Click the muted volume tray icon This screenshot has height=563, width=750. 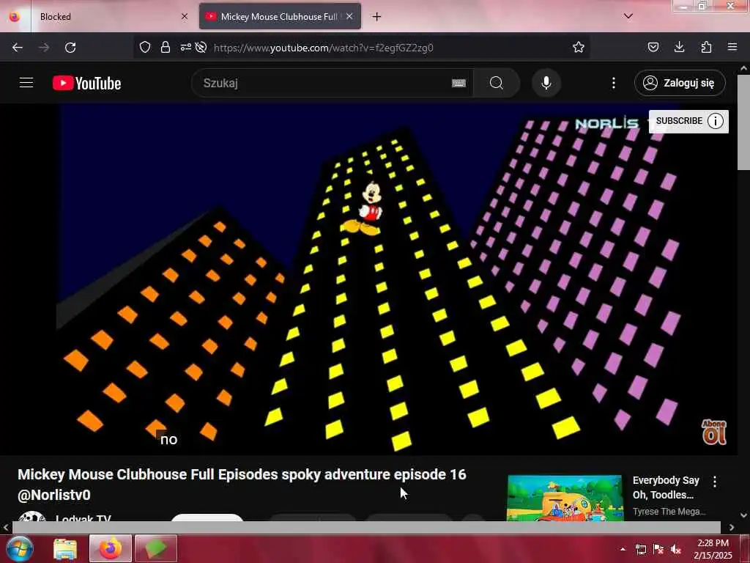(x=676, y=549)
